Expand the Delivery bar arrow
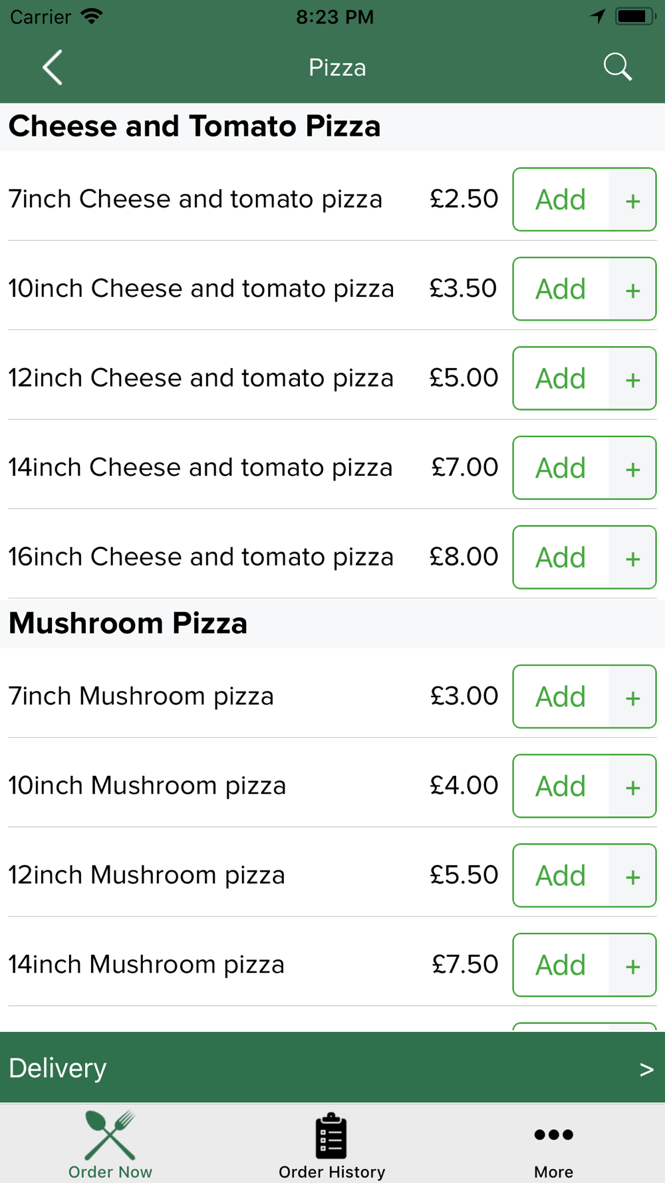Image resolution: width=665 pixels, height=1183 pixels. 646,1069
